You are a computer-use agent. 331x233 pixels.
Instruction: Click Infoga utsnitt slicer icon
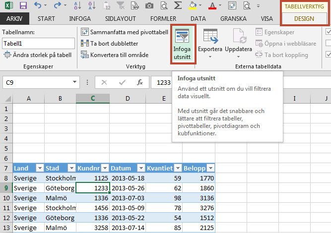tap(182, 36)
